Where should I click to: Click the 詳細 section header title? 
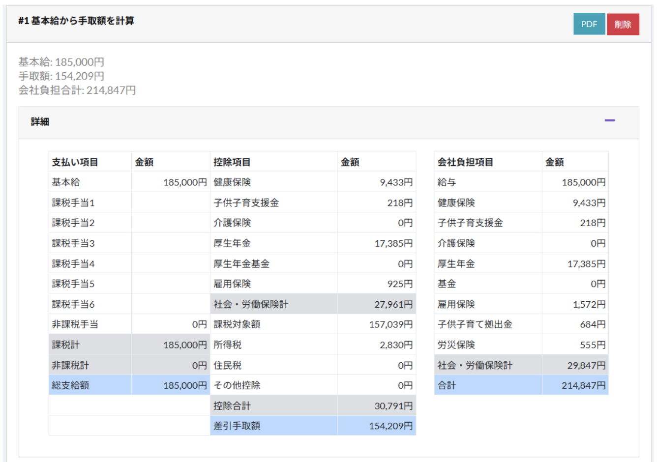(40, 122)
